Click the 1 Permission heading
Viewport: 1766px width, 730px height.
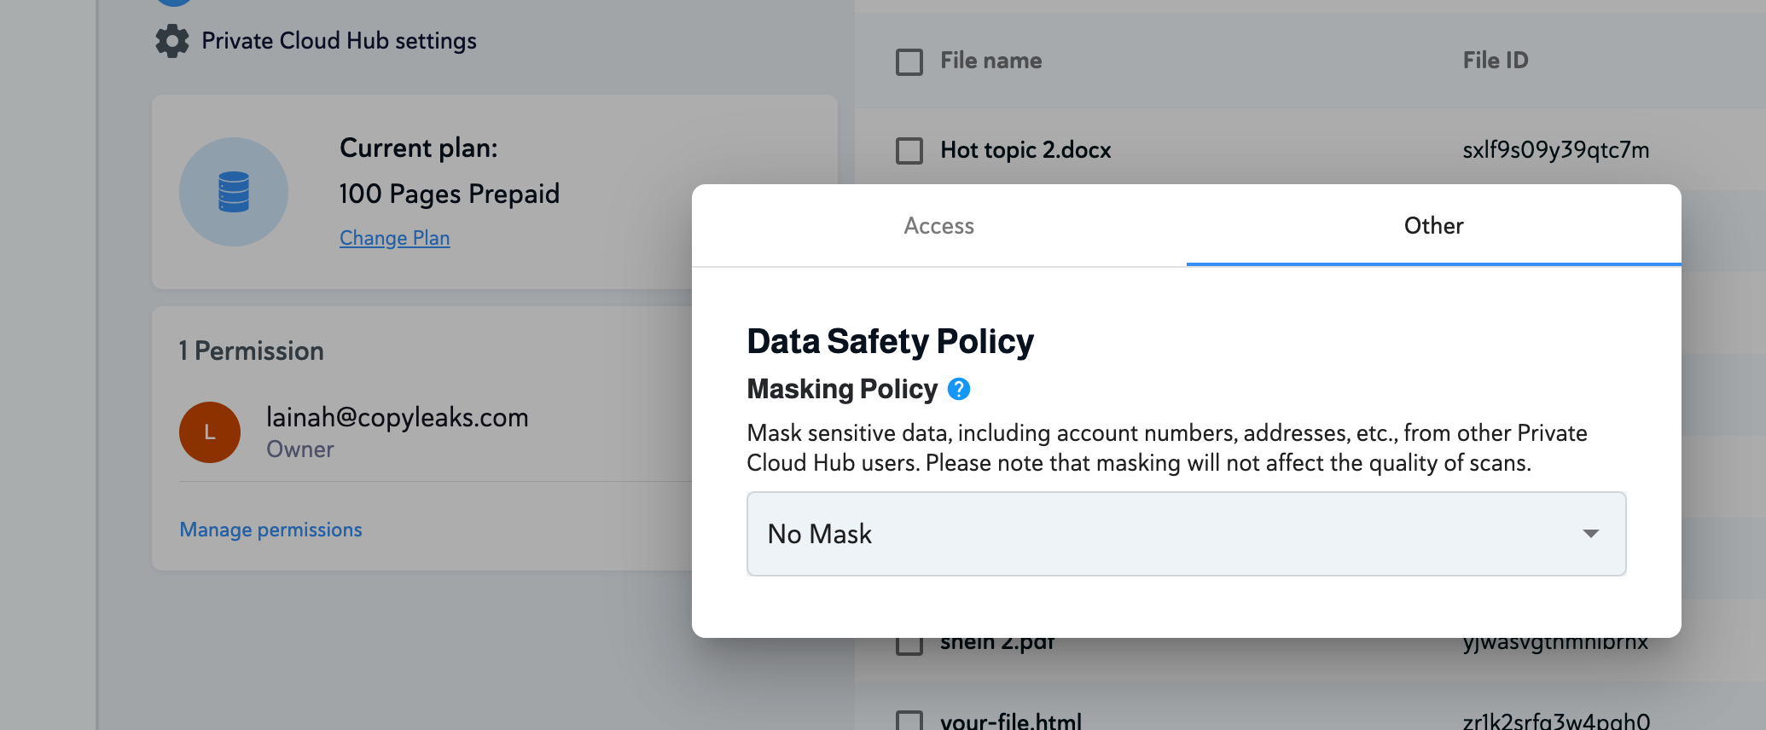(x=252, y=351)
